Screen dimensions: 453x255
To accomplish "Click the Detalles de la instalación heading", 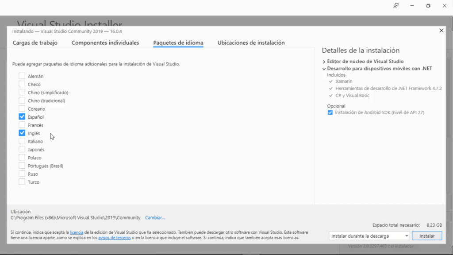I will point(361,50).
